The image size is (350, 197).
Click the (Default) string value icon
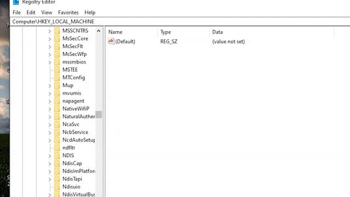pyautogui.click(x=111, y=42)
